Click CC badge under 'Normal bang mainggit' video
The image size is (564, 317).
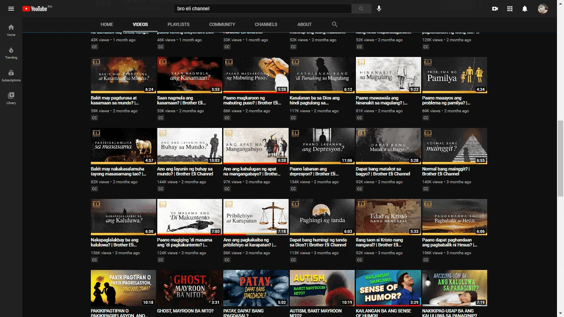tap(426, 189)
